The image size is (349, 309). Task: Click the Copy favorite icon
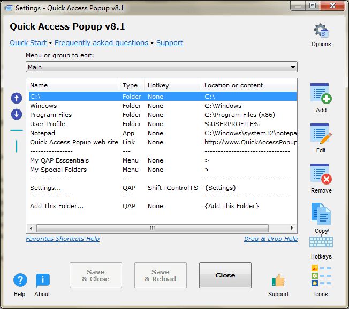click(x=321, y=214)
